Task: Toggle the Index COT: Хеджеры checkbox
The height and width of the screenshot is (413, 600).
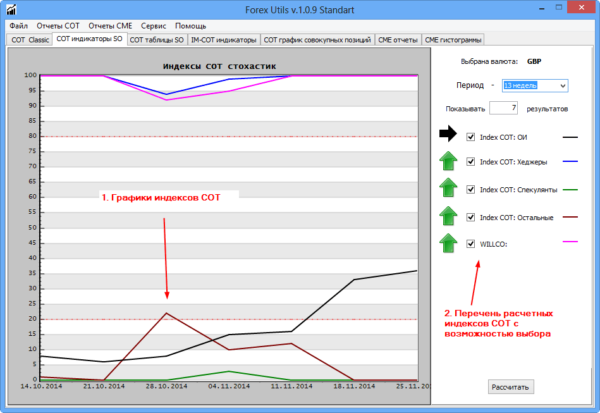Action: coord(470,161)
